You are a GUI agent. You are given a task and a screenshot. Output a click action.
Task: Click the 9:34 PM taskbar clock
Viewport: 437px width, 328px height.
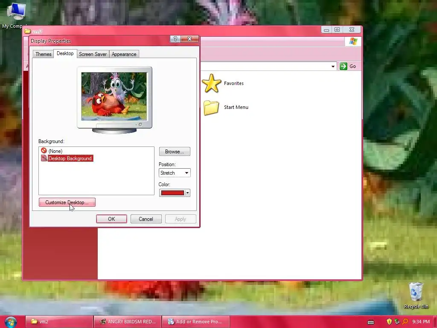[x=421, y=322]
